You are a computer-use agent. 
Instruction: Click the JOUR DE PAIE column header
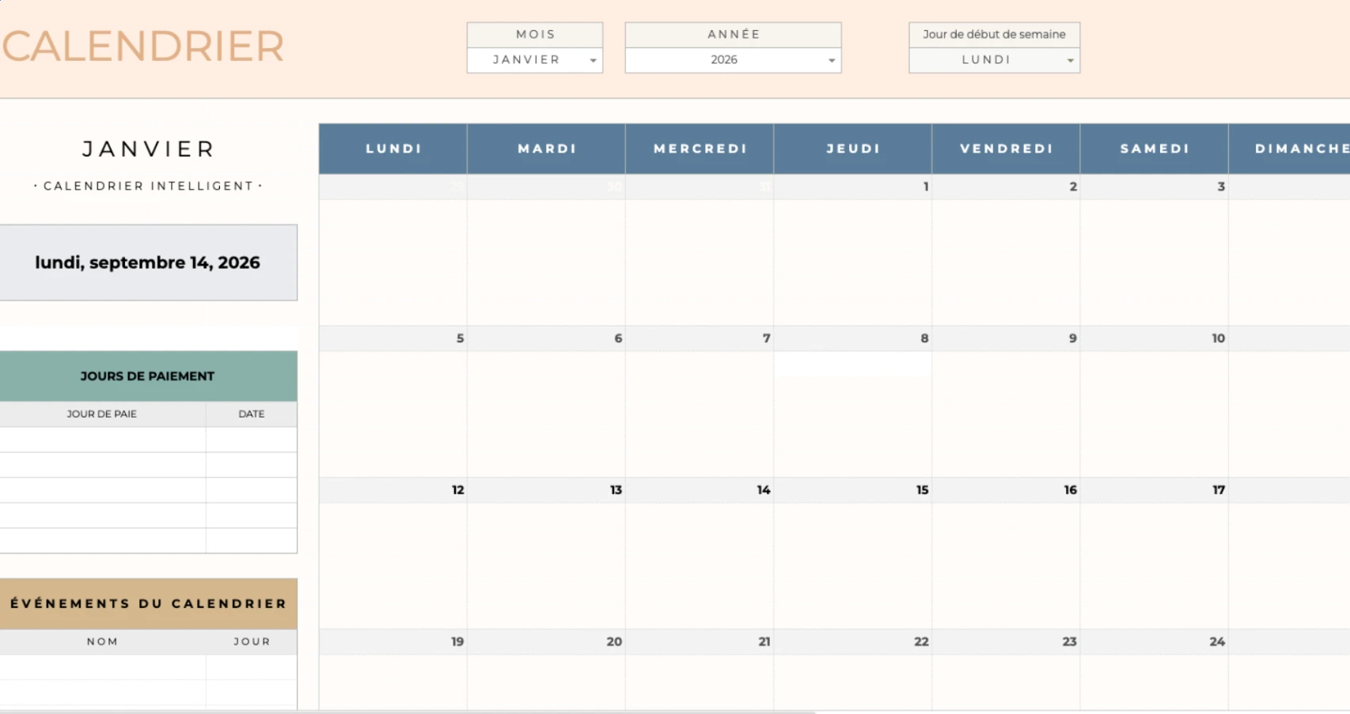(x=102, y=414)
